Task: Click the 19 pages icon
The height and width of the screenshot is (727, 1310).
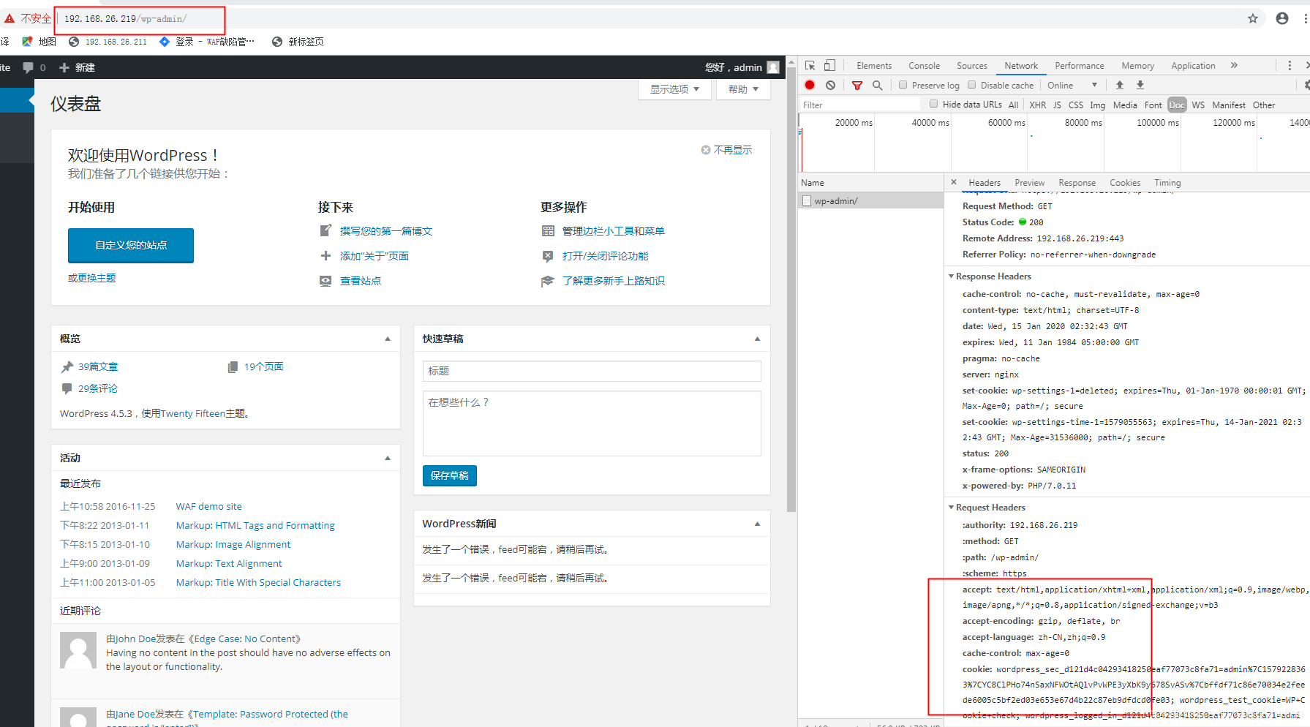Action: [x=233, y=367]
